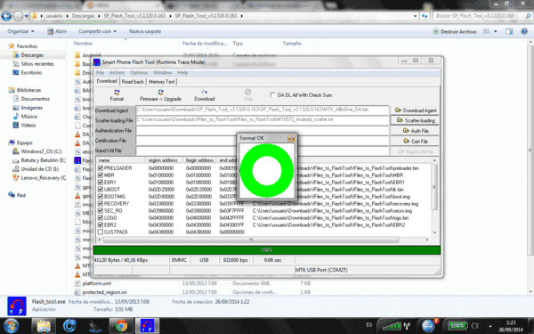The width and height of the screenshot is (534, 334).
Task: Open the Window menu
Action: pyautogui.click(x=163, y=73)
